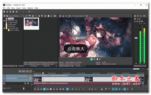Lock selected events with padlock icon
151x95 pixels.
(102, 89)
